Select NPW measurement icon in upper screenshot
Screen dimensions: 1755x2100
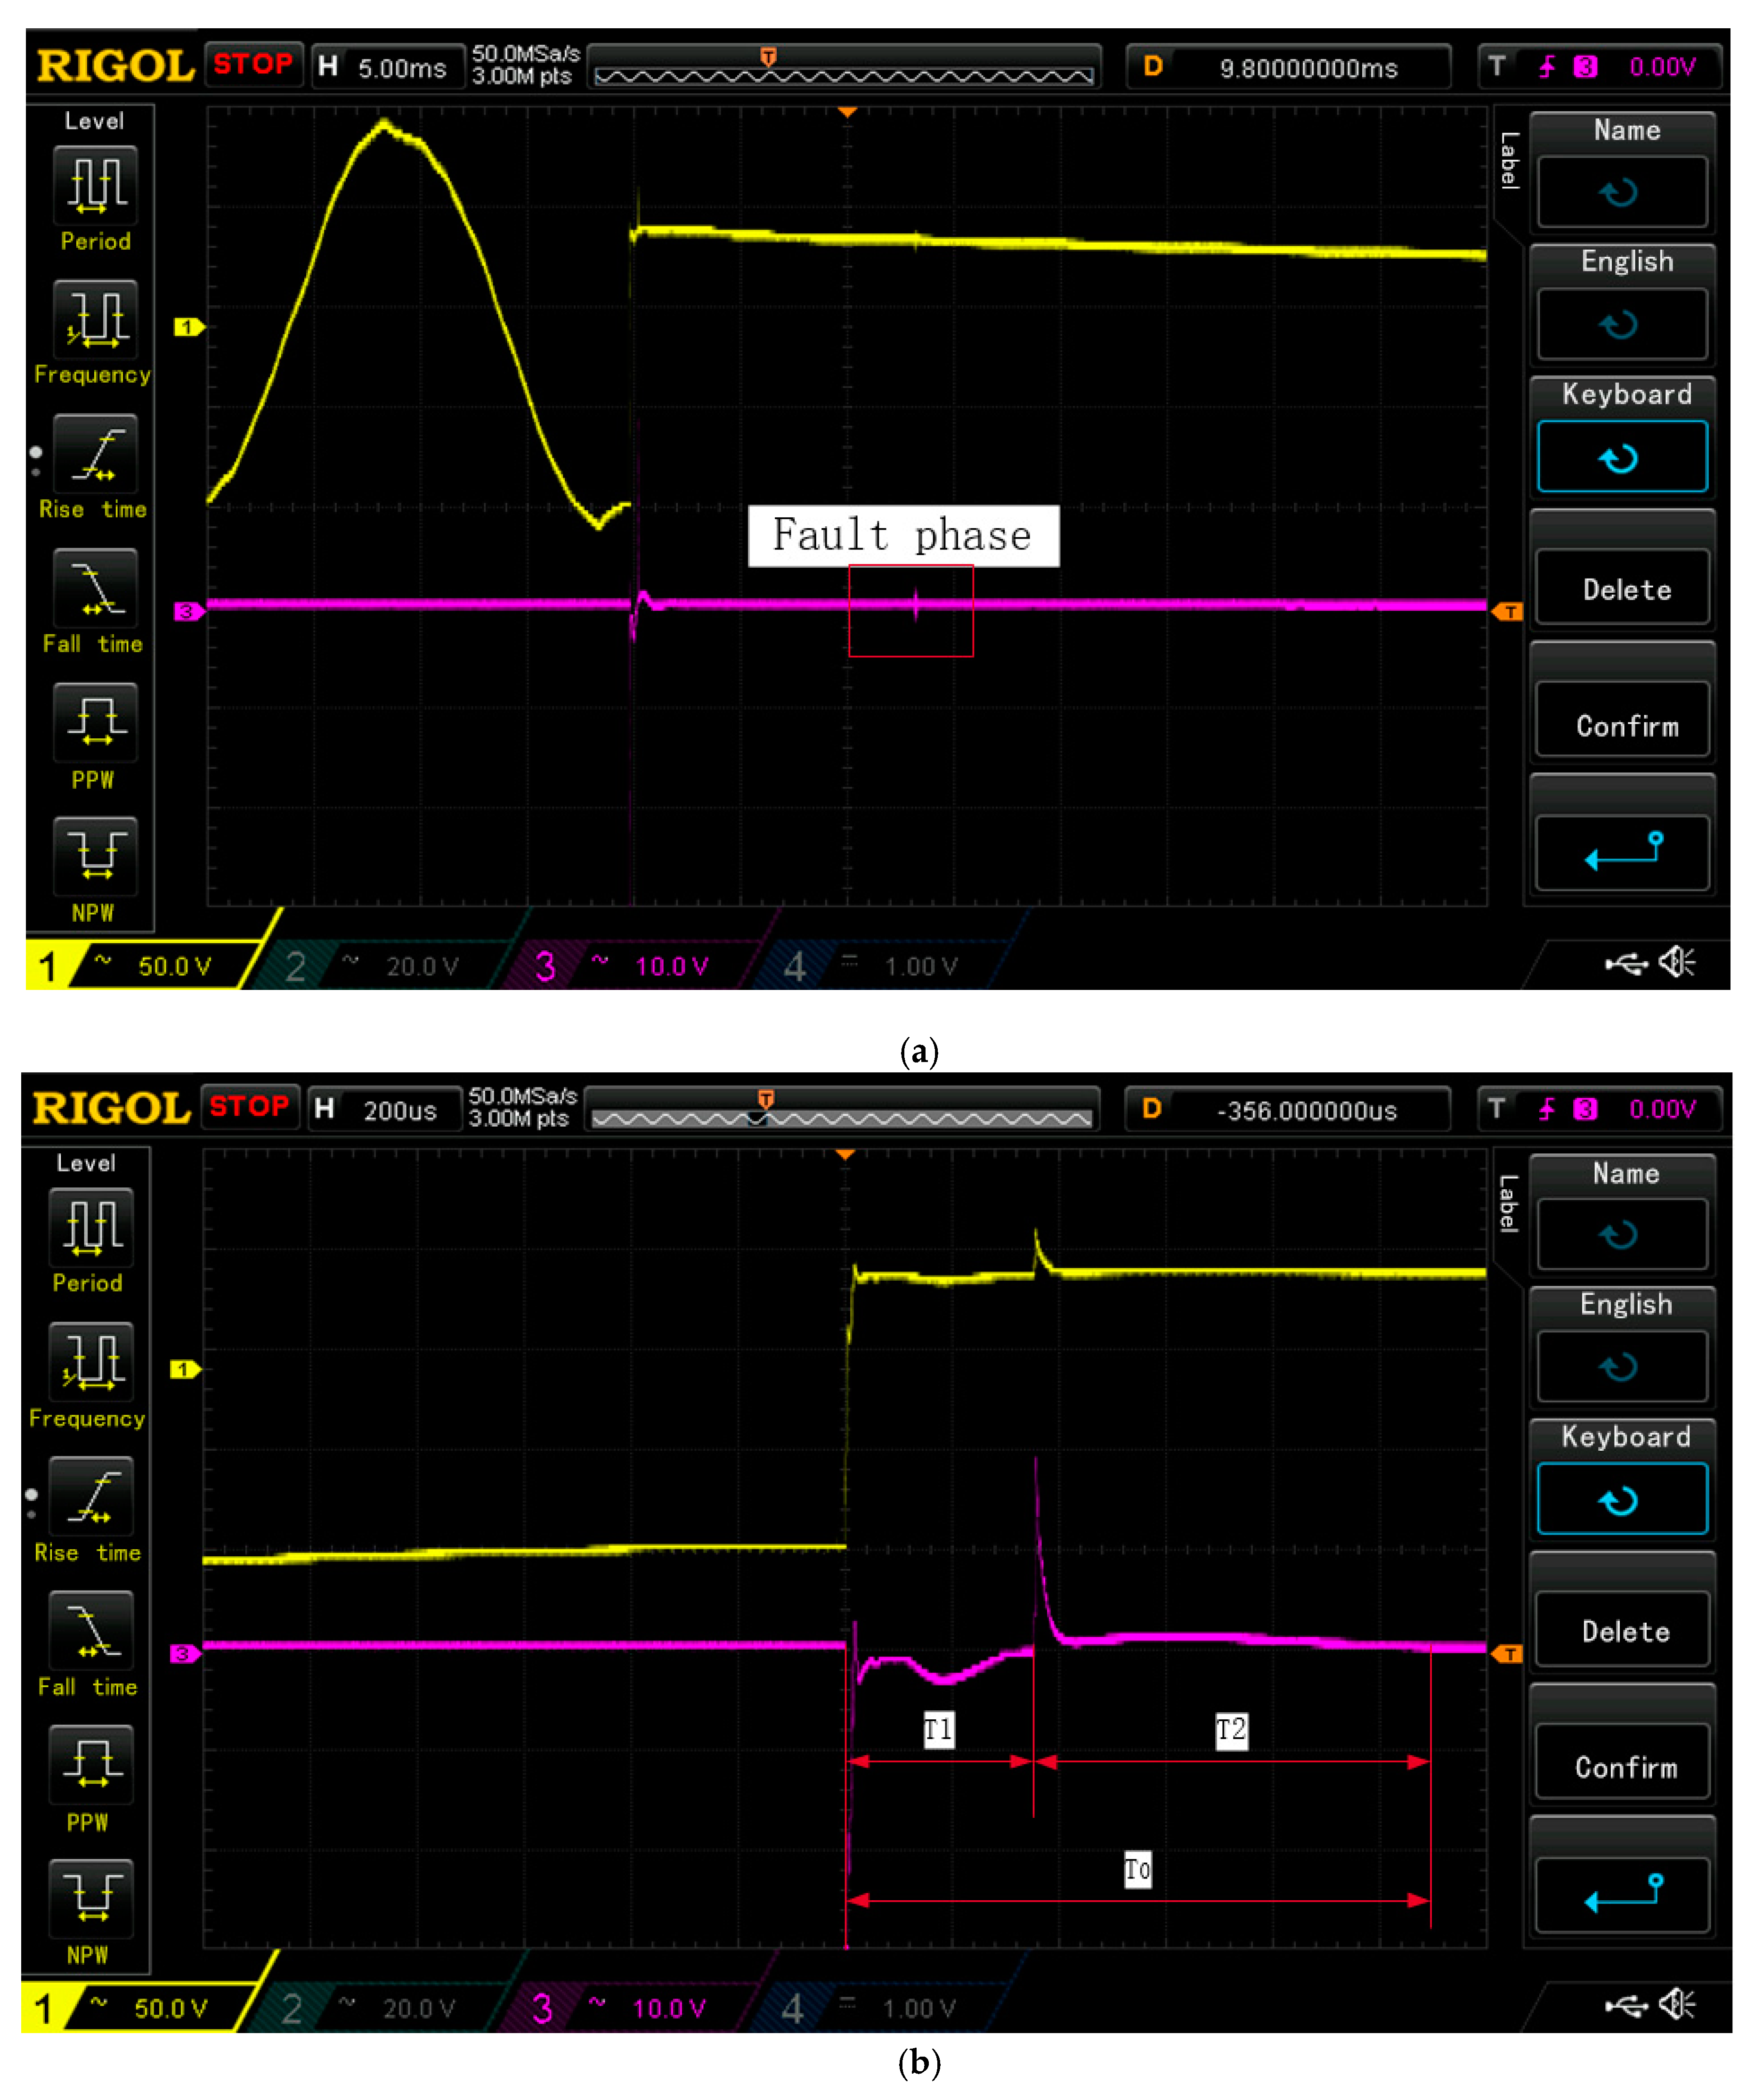point(95,856)
